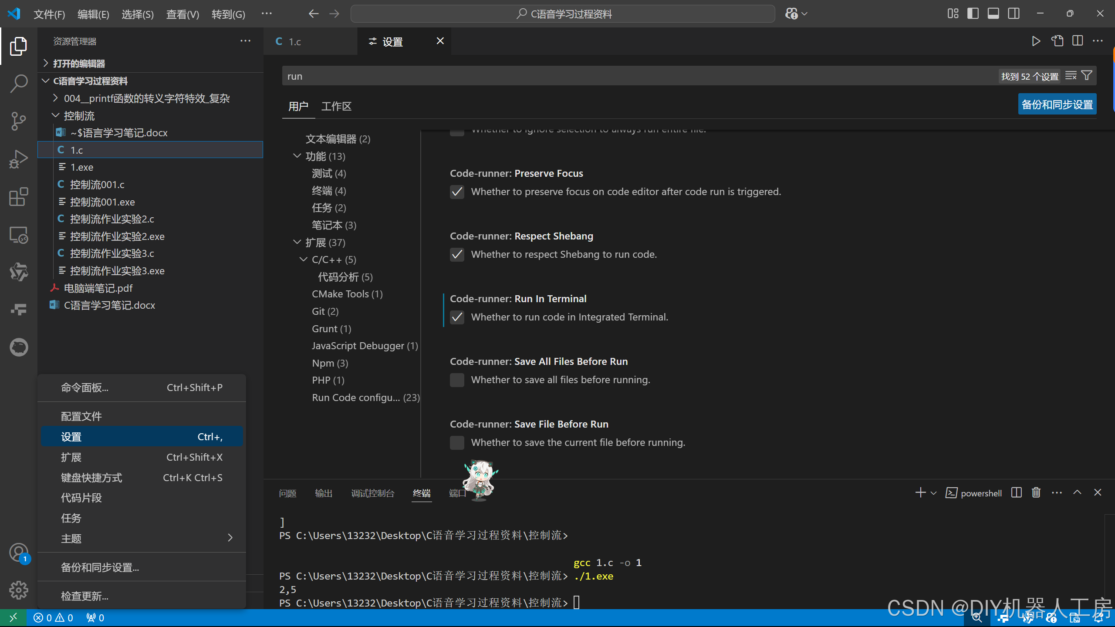
Task: Disable Run In Terminal checkbox
Action: pos(457,317)
